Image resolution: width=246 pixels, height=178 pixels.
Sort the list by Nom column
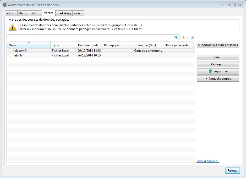[x=28, y=45]
